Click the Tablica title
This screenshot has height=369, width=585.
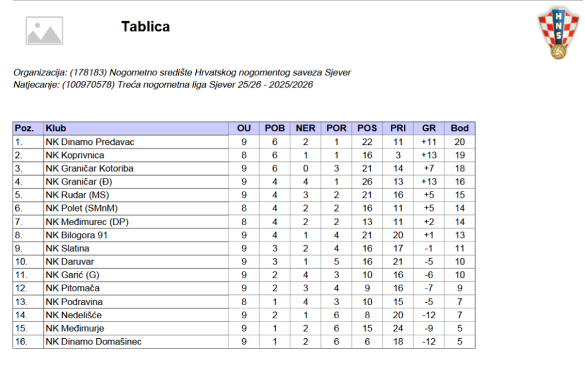coord(145,27)
